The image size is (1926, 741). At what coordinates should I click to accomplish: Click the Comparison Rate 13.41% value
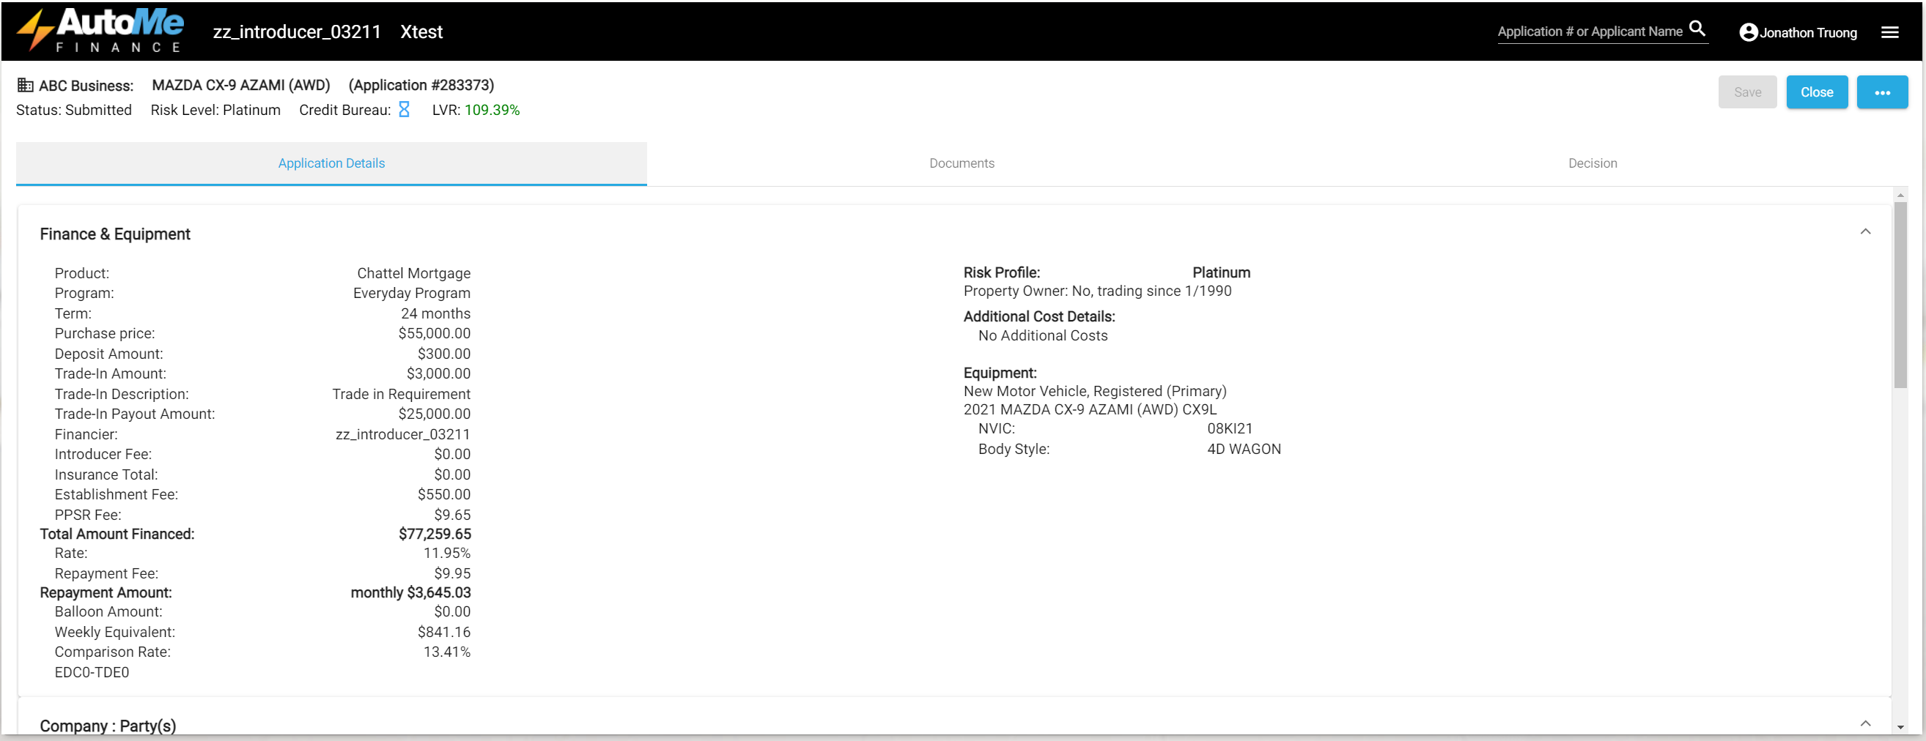pos(446,652)
